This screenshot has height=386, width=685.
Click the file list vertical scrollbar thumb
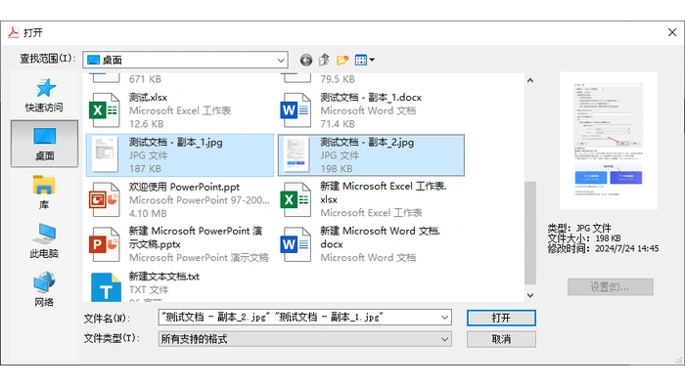click(x=530, y=233)
